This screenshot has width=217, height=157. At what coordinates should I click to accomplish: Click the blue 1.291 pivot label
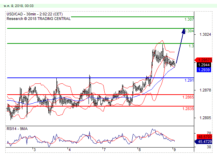pyautogui.click(x=189, y=80)
